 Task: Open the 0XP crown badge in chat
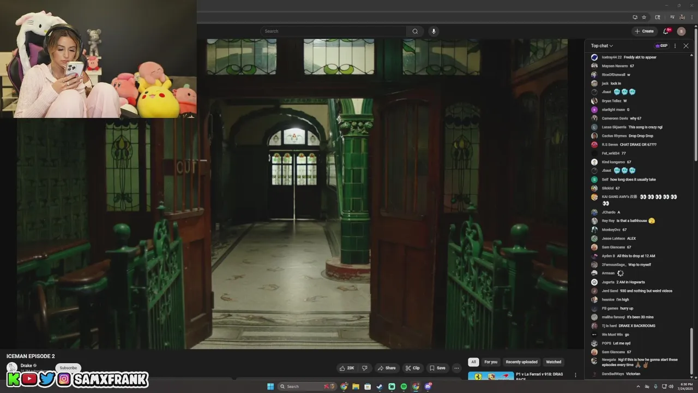click(x=661, y=46)
